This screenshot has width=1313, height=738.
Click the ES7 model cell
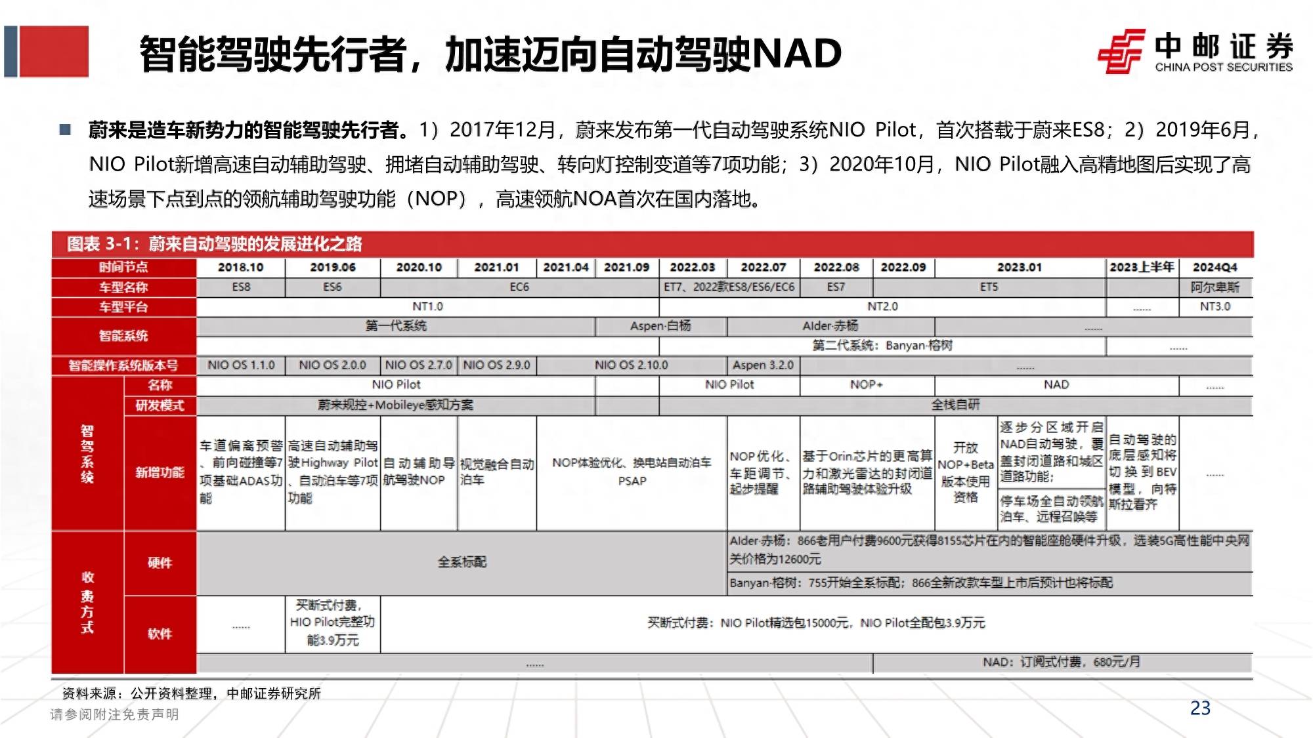[x=836, y=287]
